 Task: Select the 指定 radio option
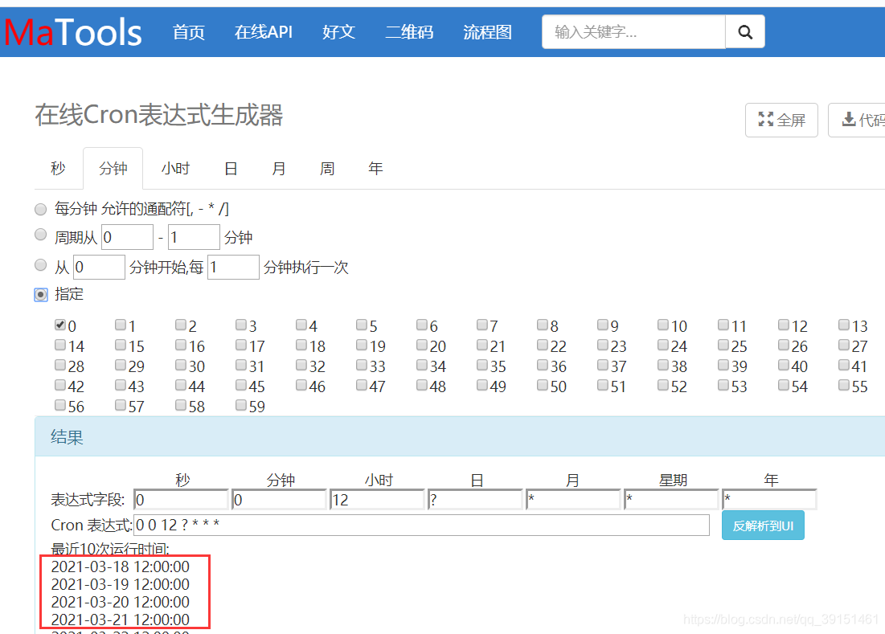tap(41, 295)
